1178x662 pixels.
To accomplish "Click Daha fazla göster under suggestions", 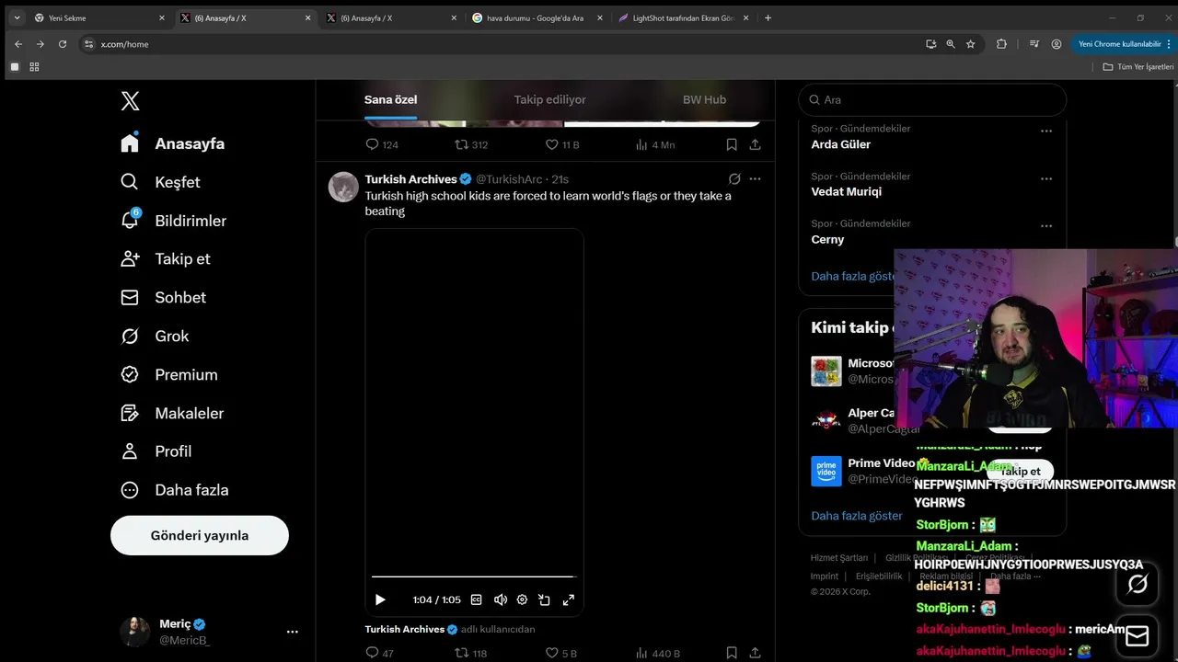I will click(x=857, y=516).
